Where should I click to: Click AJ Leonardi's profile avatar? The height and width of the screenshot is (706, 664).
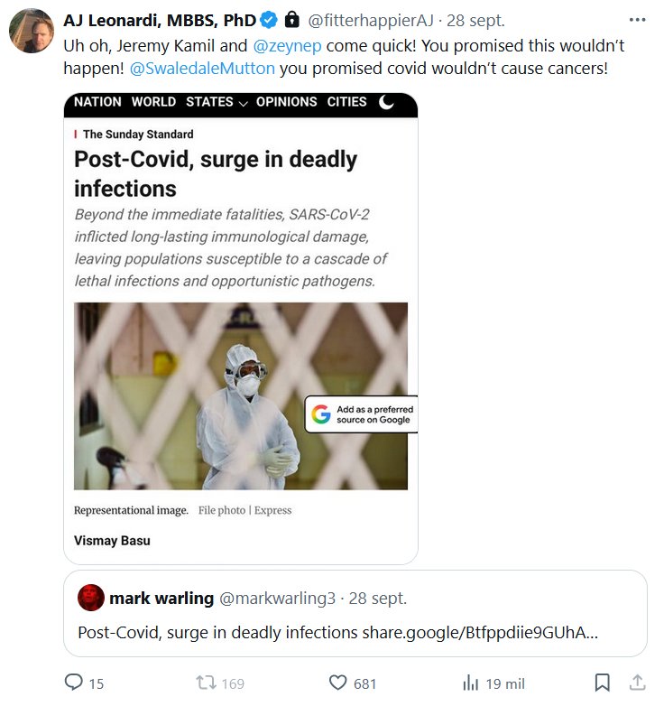(x=31, y=31)
